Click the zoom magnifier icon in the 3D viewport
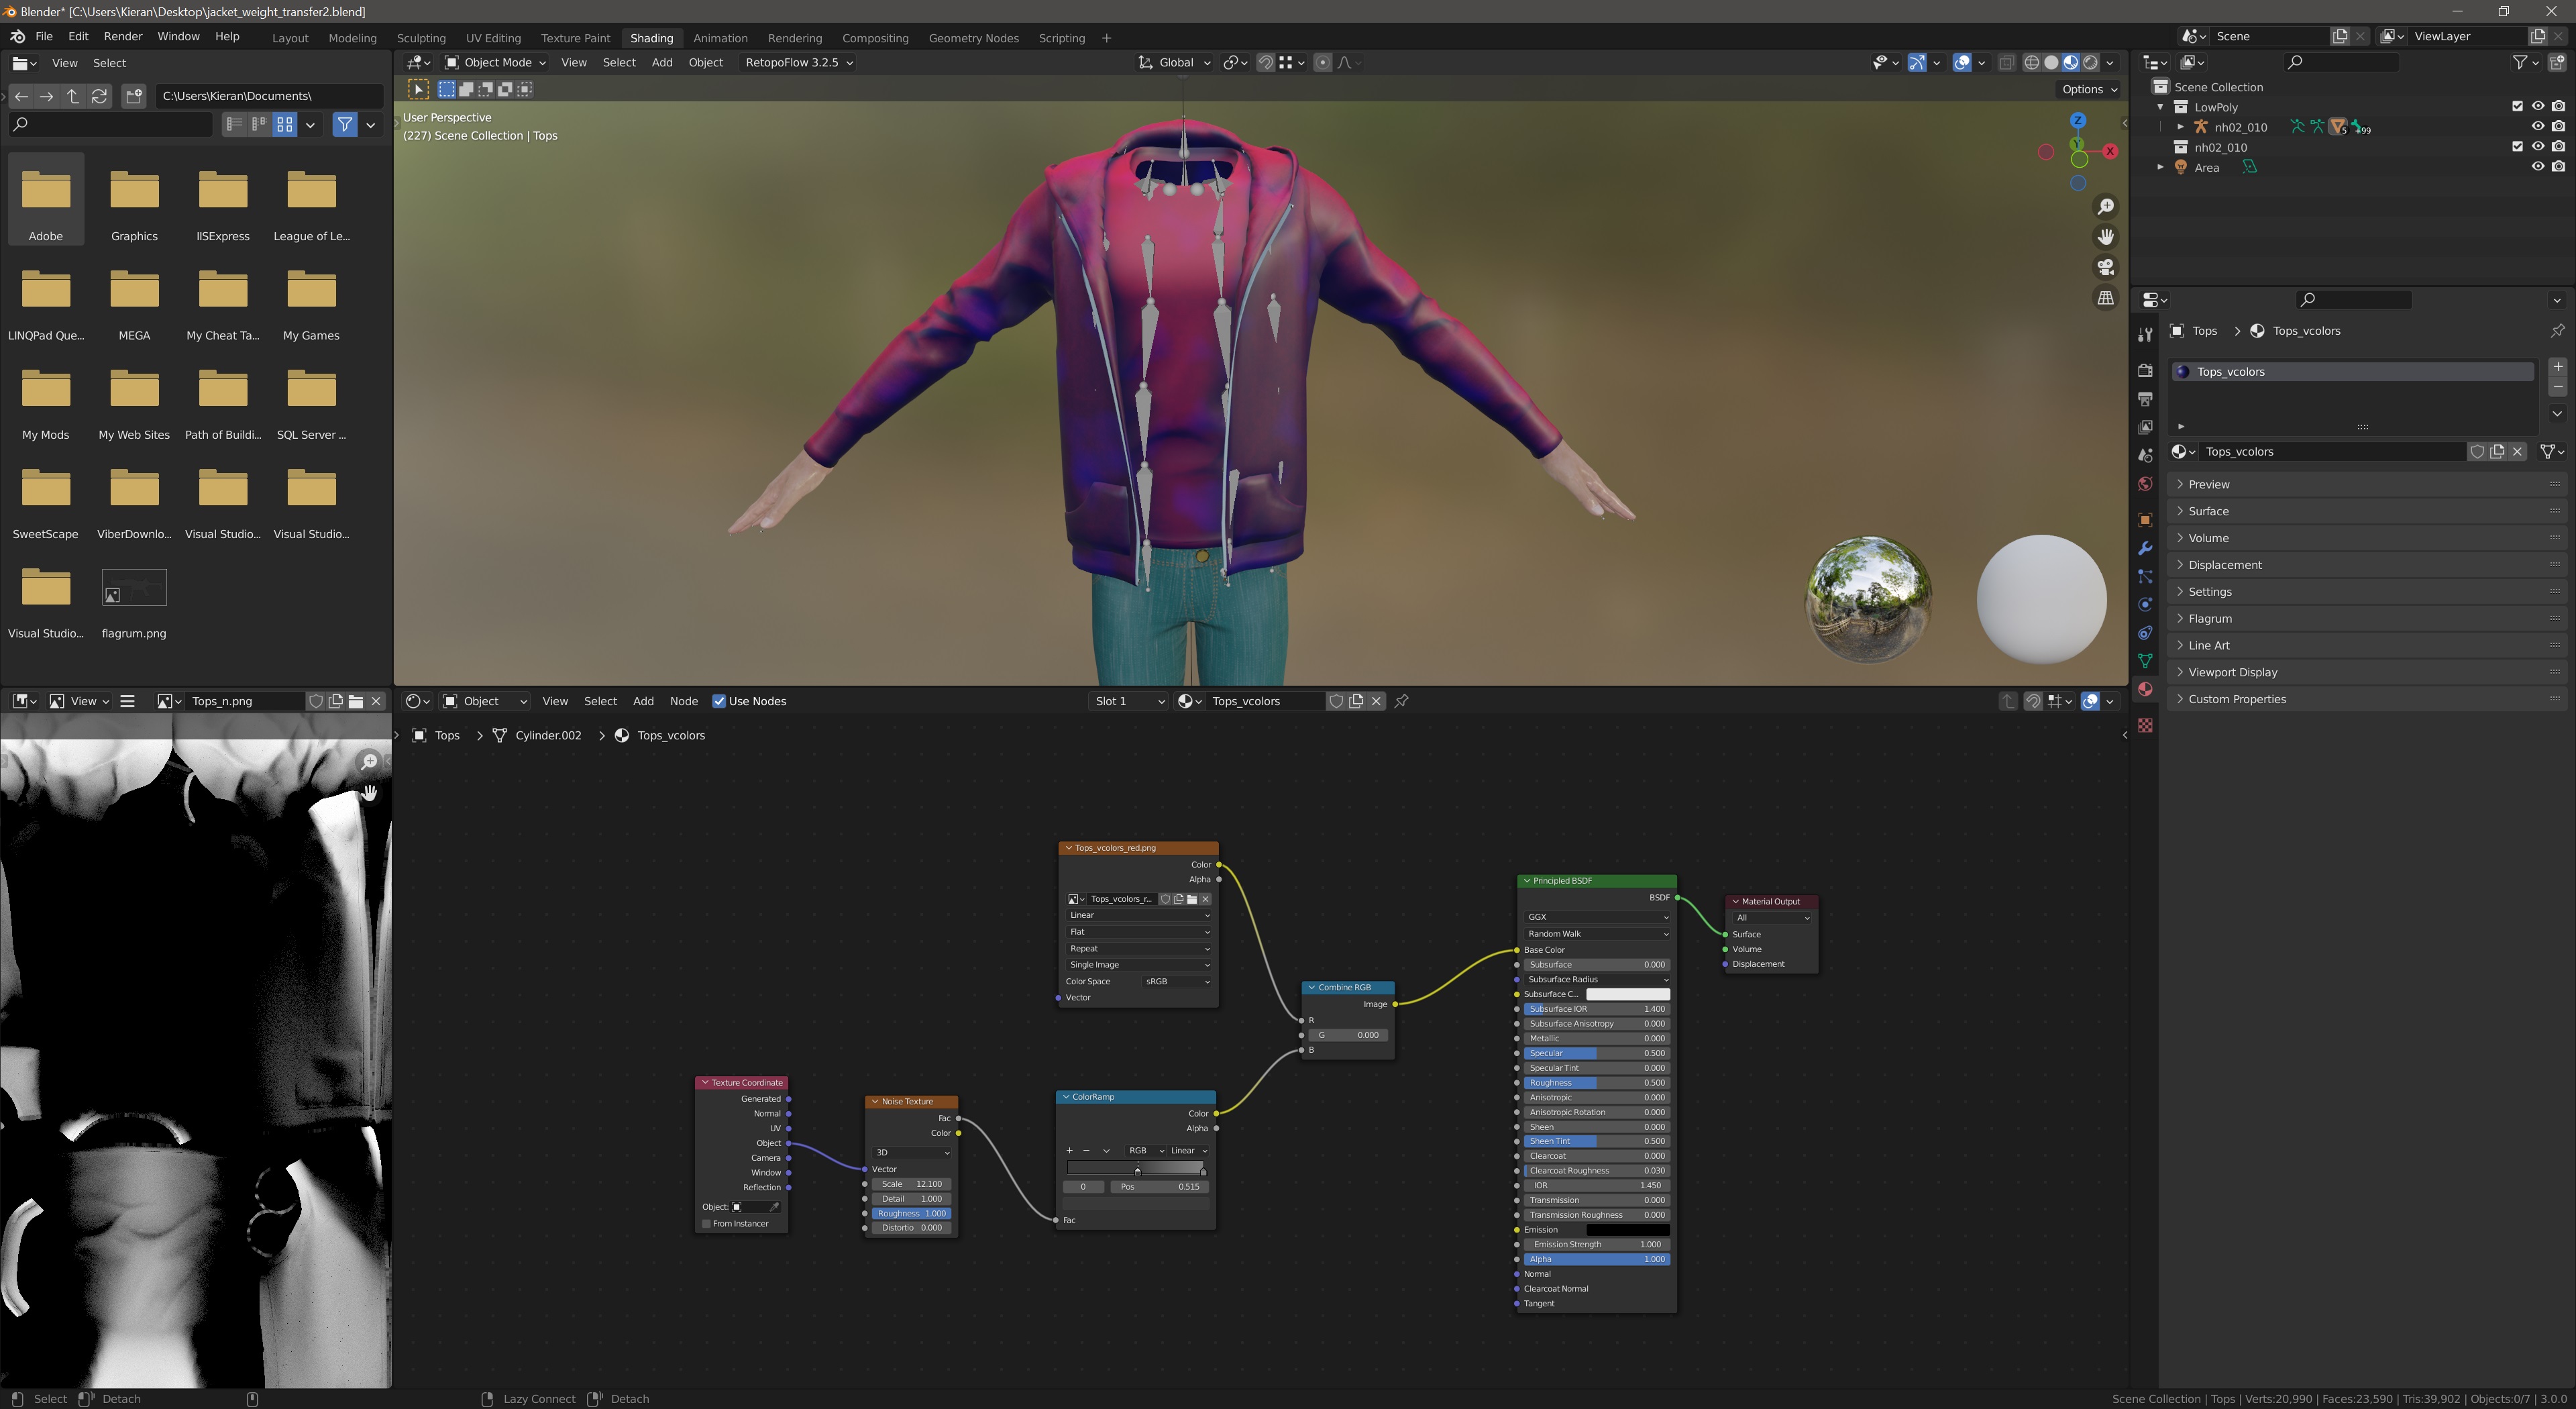This screenshot has height=1409, width=2576. pyautogui.click(x=2105, y=207)
